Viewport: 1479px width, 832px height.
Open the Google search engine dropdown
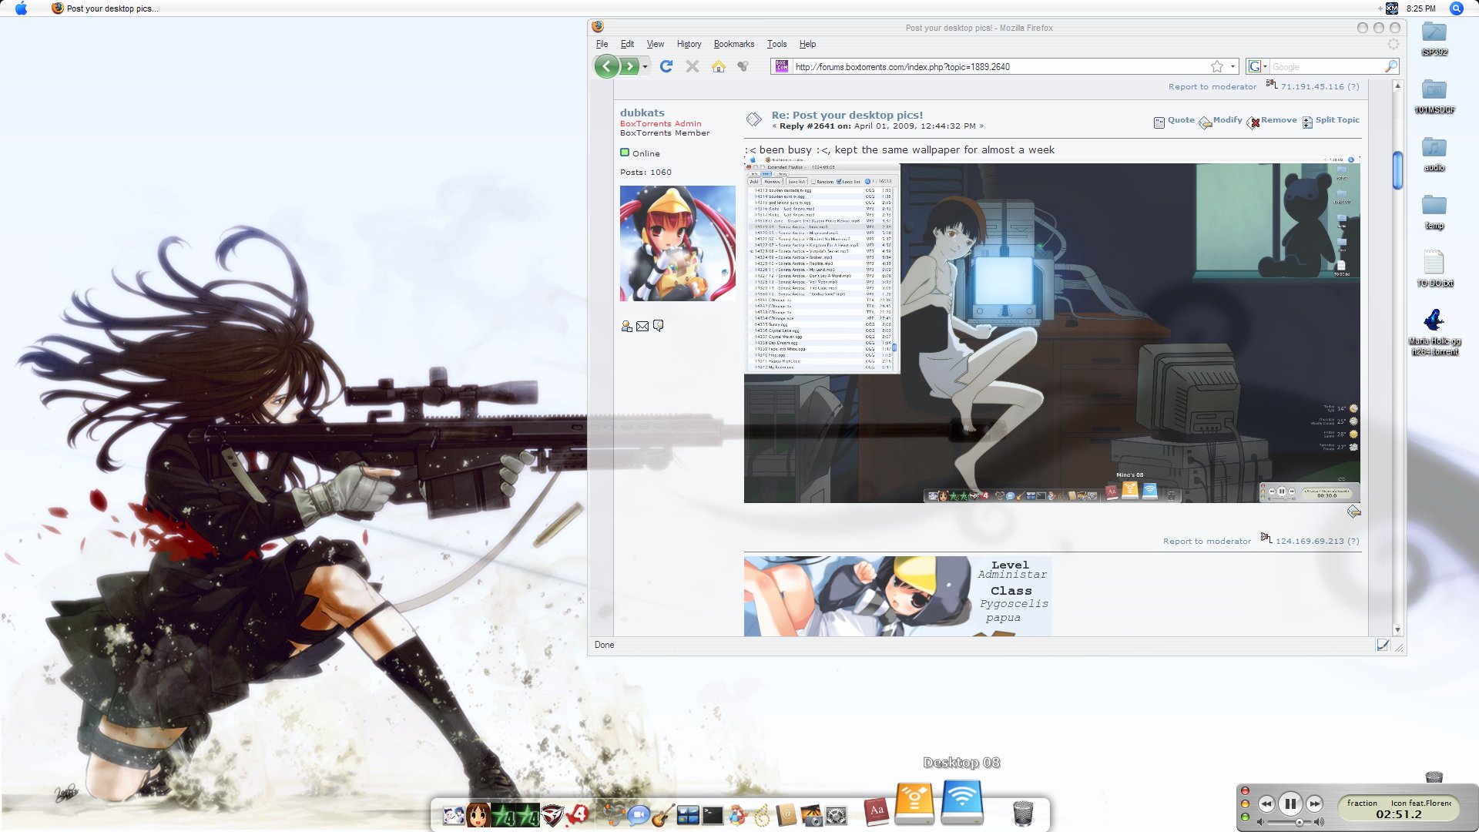tap(1259, 67)
